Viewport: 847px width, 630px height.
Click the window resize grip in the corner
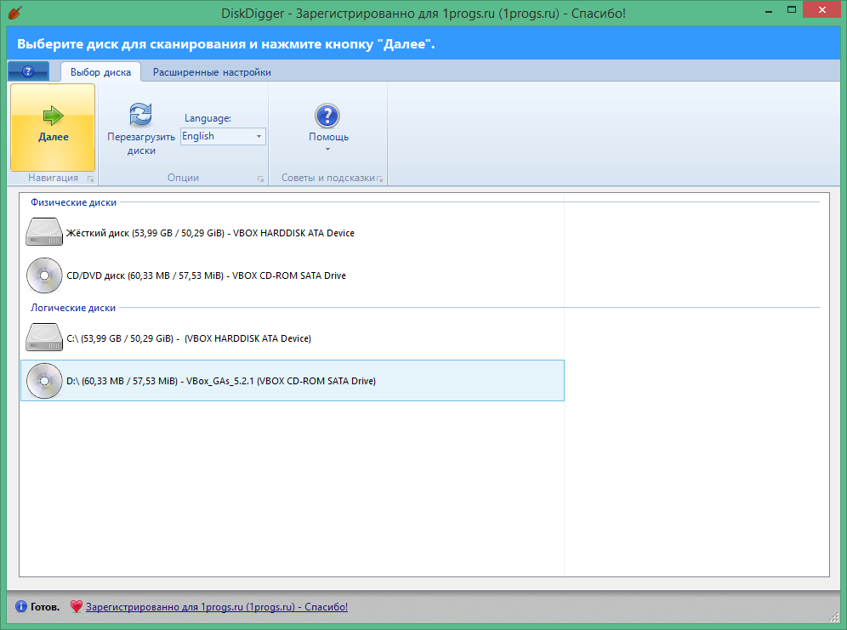coord(833,617)
